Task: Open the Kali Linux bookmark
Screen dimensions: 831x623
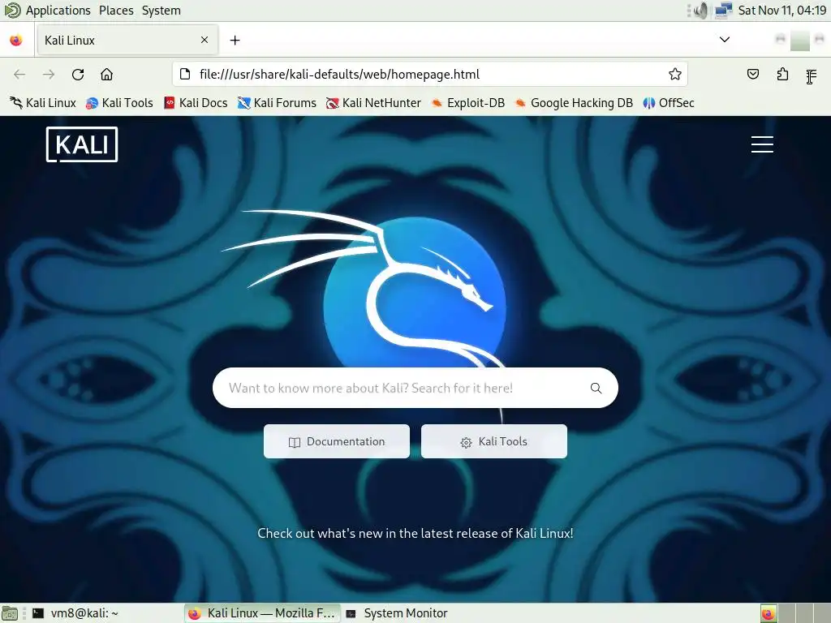Action: tap(43, 103)
